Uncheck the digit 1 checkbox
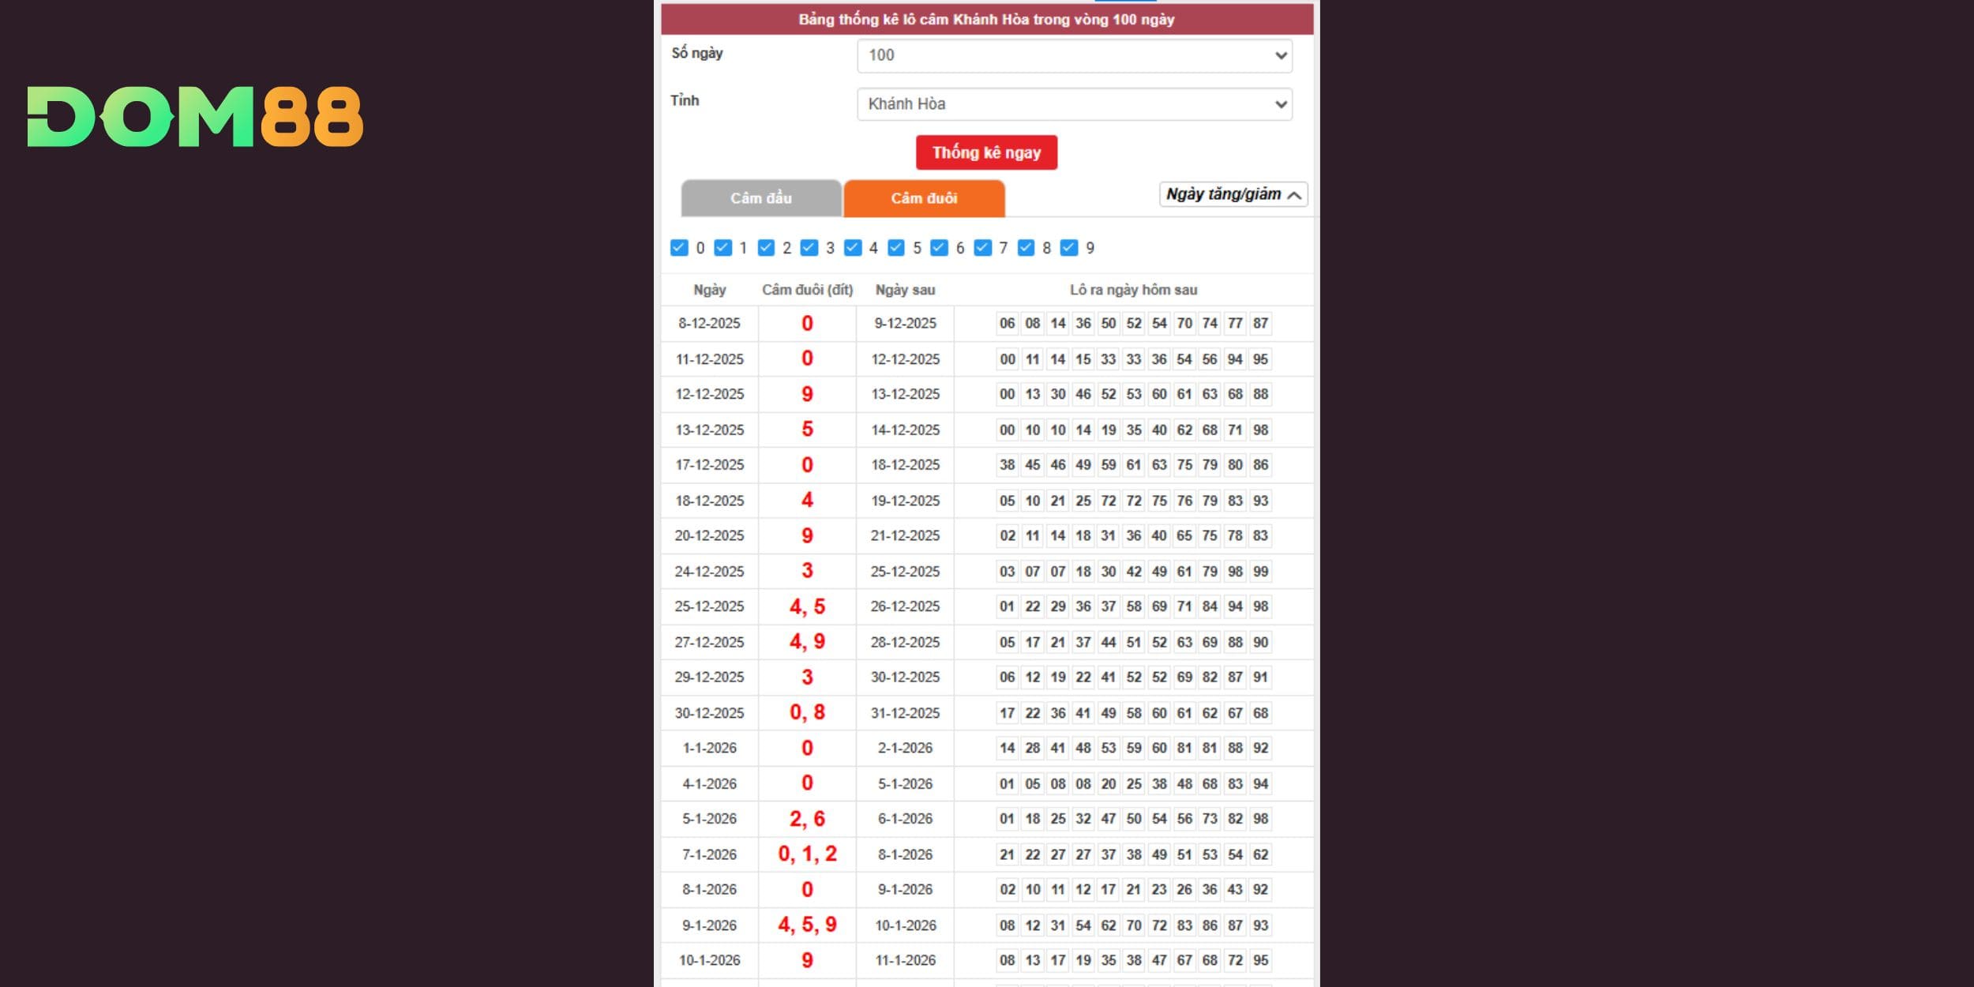The image size is (1974, 987). [x=722, y=248]
